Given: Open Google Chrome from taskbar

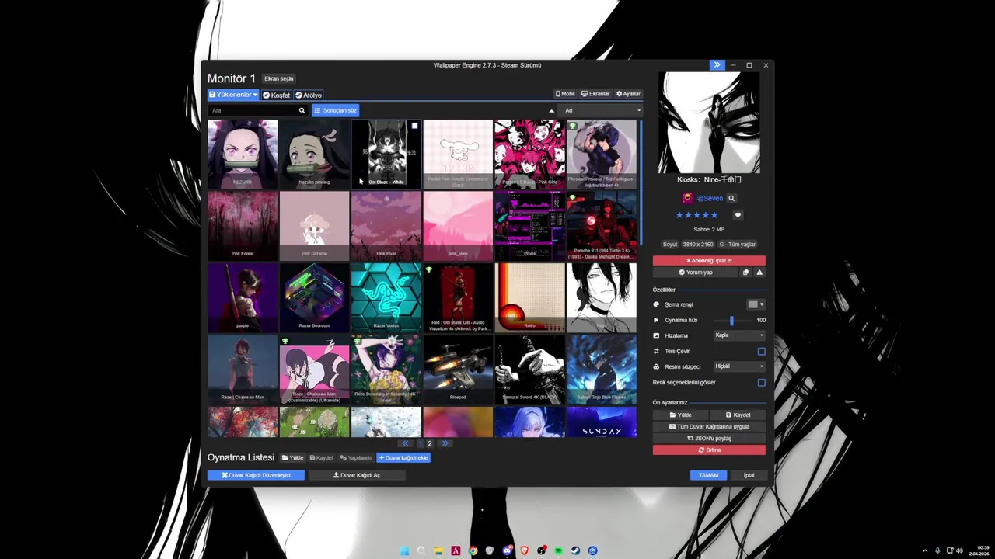Looking at the screenshot, I should pos(473,550).
